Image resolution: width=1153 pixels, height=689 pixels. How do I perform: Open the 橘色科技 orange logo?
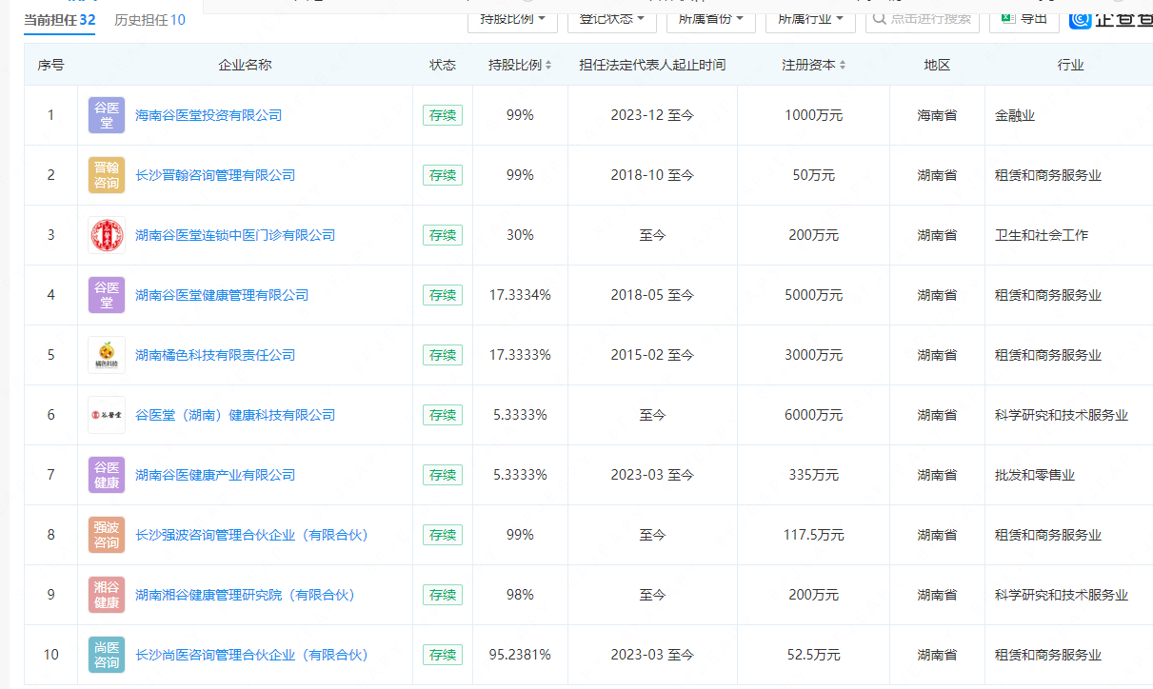point(107,355)
